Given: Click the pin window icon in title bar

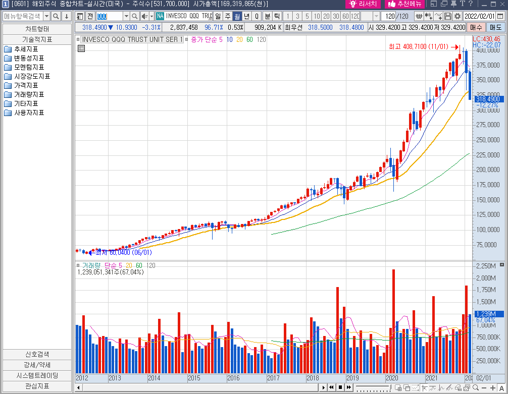Looking at the screenshot, I should click(x=453, y=4).
